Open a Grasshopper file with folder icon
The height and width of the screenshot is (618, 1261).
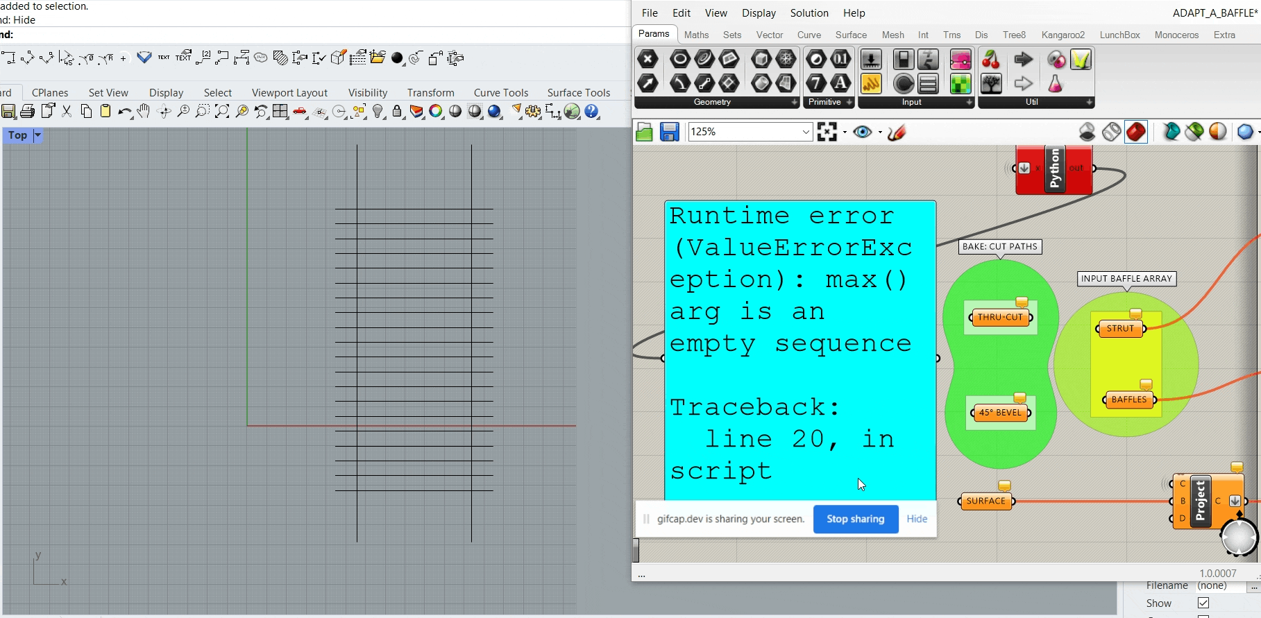click(644, 132)
